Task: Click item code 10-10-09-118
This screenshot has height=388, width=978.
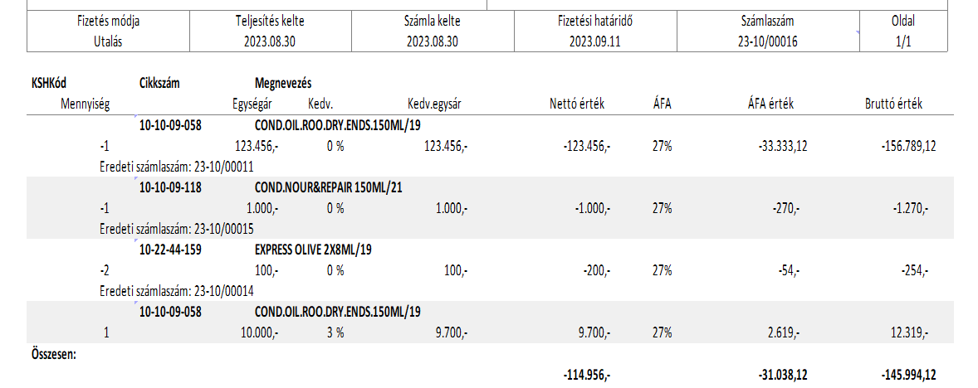Action: 170,187
